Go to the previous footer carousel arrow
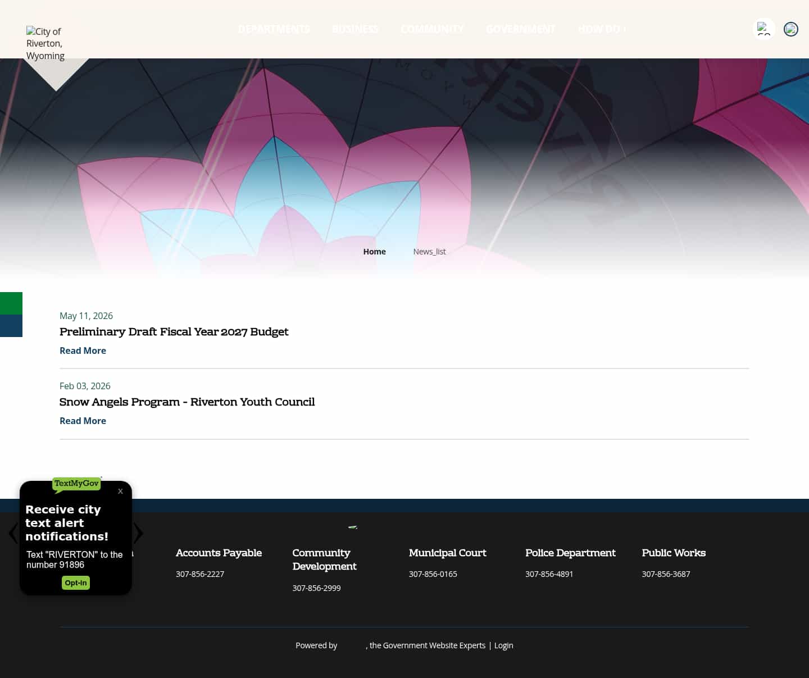 pyautogui.click(x=13, y=533)
